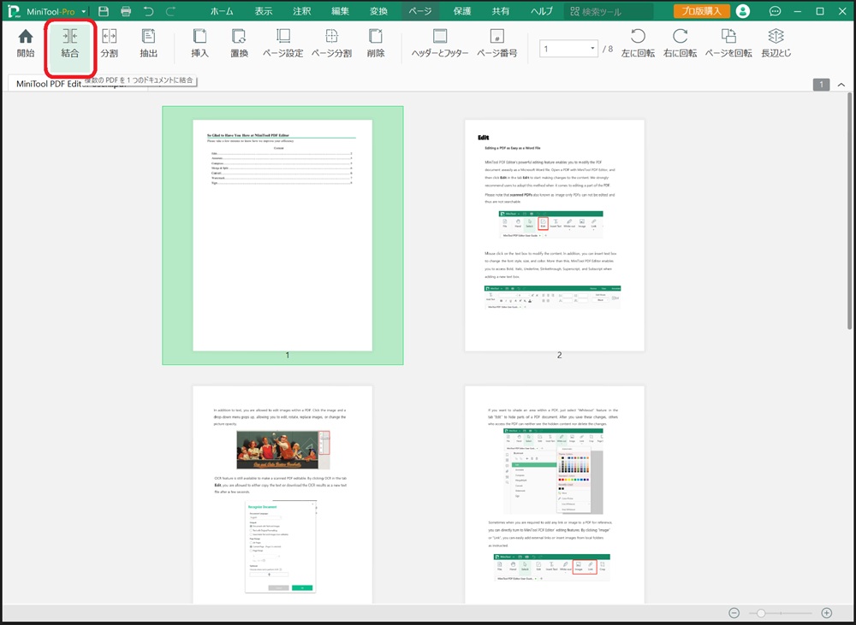This screenshot has height=625, width=856.
Task: Select page 1 thumbnail
Action: (x=282, y=235)
